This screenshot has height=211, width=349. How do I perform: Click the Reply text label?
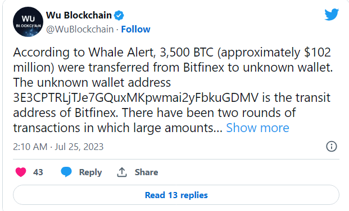(90, 172)
